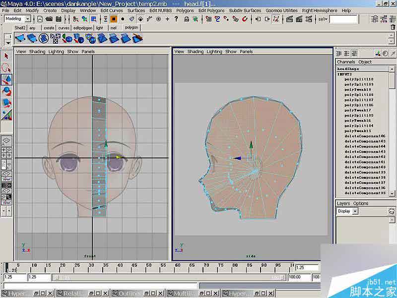The height and width of the screenshot is (298, 397).
Task: Activate the Lasso select tool
Action: coord(6,68)
